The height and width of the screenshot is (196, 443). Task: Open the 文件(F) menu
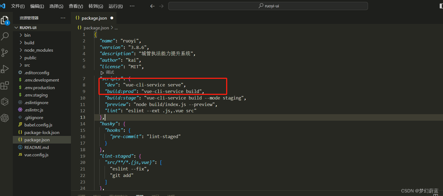coord(18,6)
